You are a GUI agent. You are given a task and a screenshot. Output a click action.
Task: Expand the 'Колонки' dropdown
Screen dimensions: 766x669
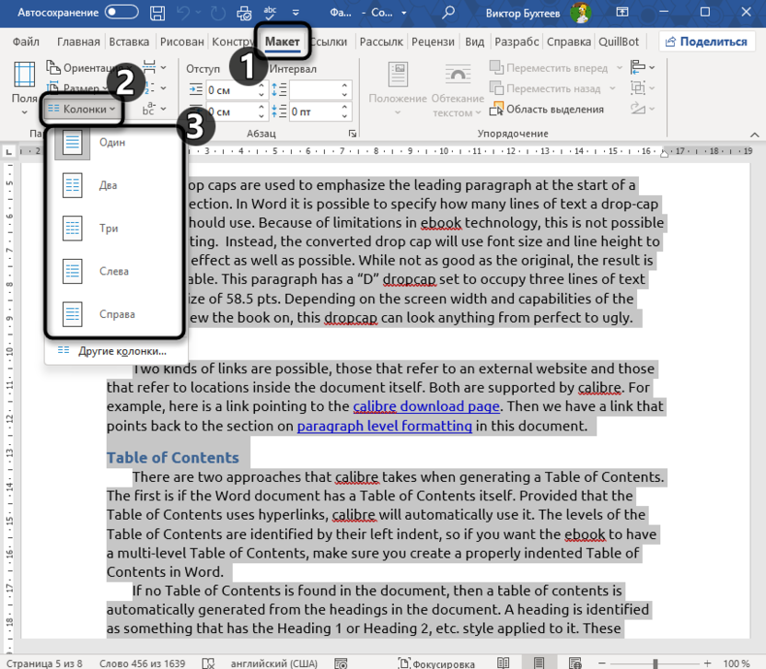click(82, 109)
